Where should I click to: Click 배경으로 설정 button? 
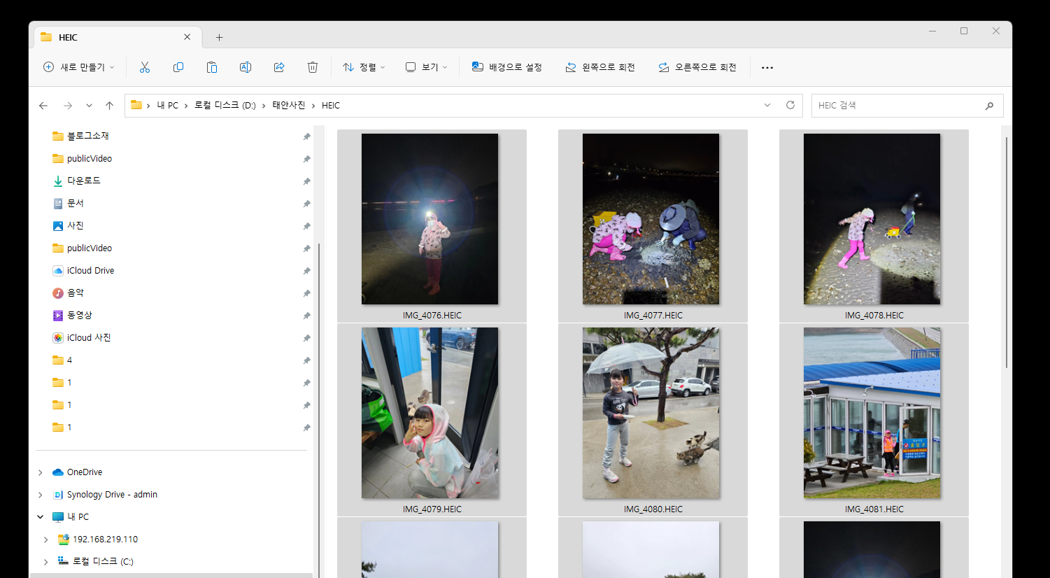point(507,67)
